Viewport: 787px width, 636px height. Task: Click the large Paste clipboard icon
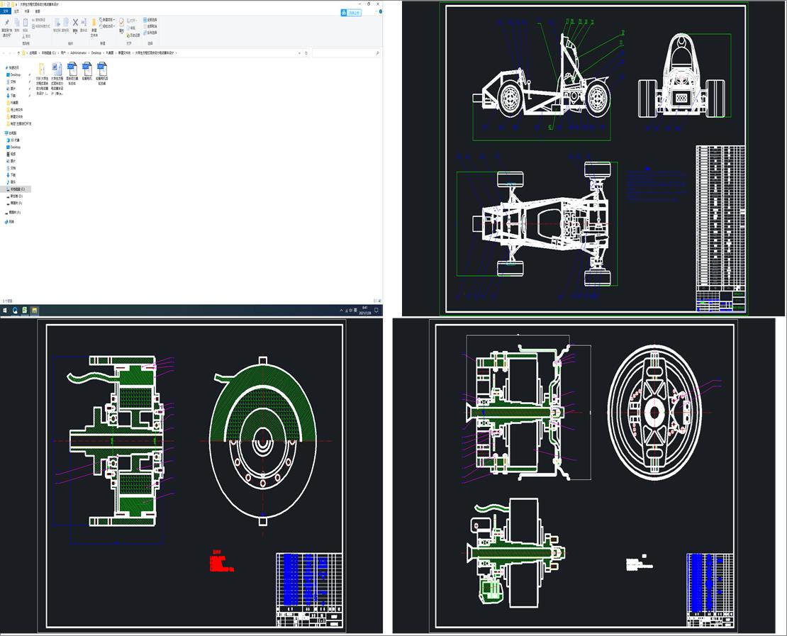click(x=25, y=25)
